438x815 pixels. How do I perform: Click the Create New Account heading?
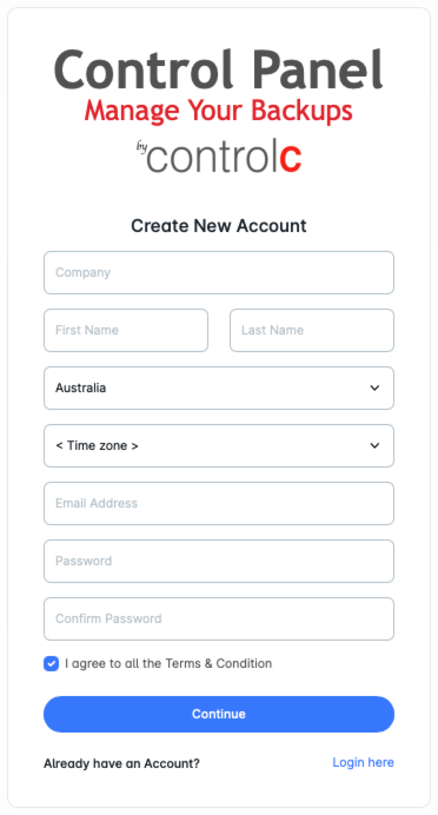pos(218,226)
